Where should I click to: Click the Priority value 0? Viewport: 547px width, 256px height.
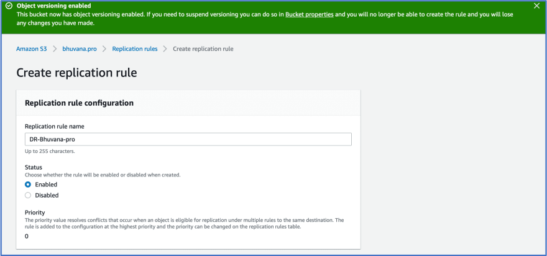(x=27, y=237)
